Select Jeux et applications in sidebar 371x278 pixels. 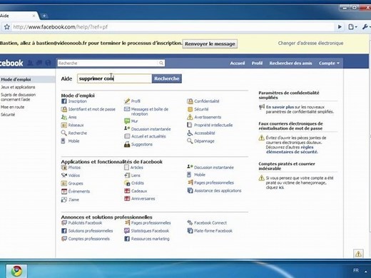18,87
